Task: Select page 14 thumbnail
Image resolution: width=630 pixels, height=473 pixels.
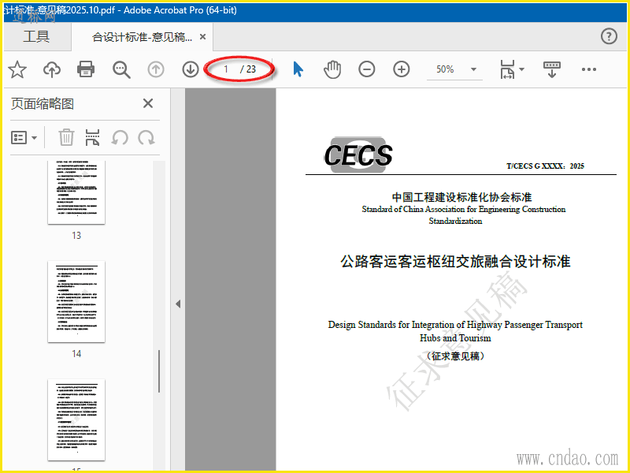Action: (x=76, y=302)
